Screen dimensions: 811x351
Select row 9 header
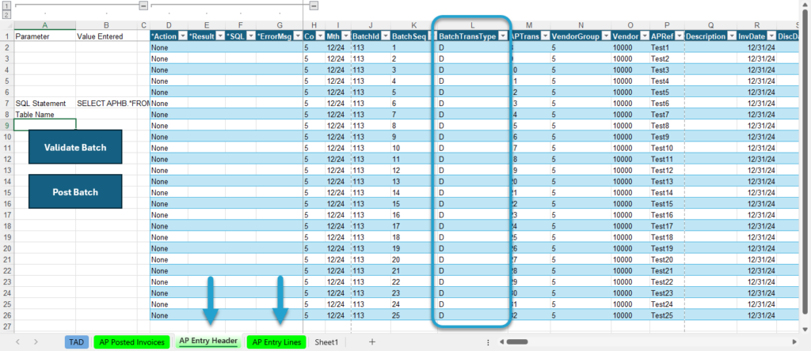(x=6, y=125)
